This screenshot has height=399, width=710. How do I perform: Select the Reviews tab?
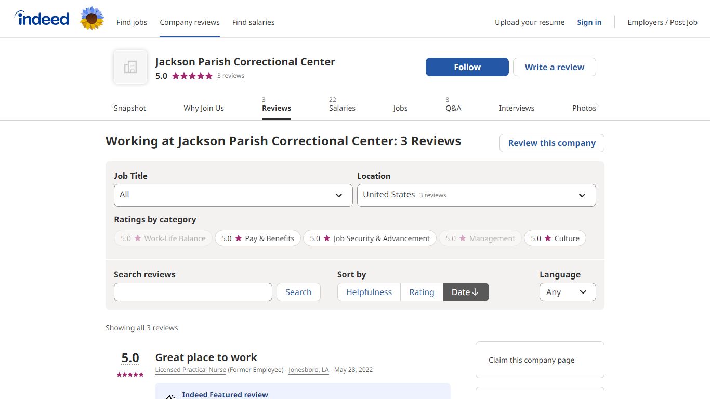[277, 108]
